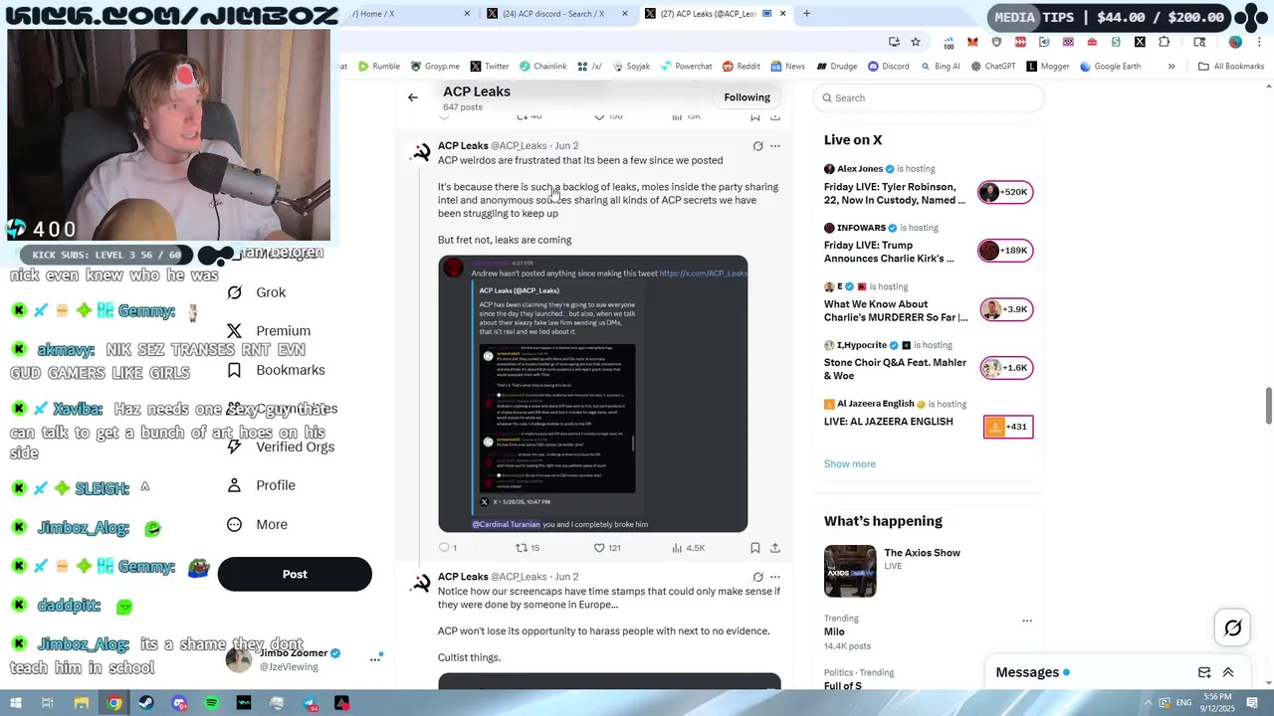1274x716 pixels.
Task: Open more options for Milo trend
Action: (x=1027, y=621)
